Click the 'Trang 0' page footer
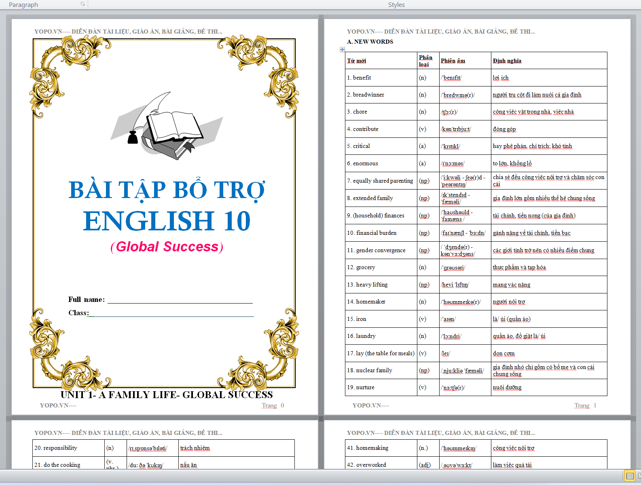 [x=273, y=405]
